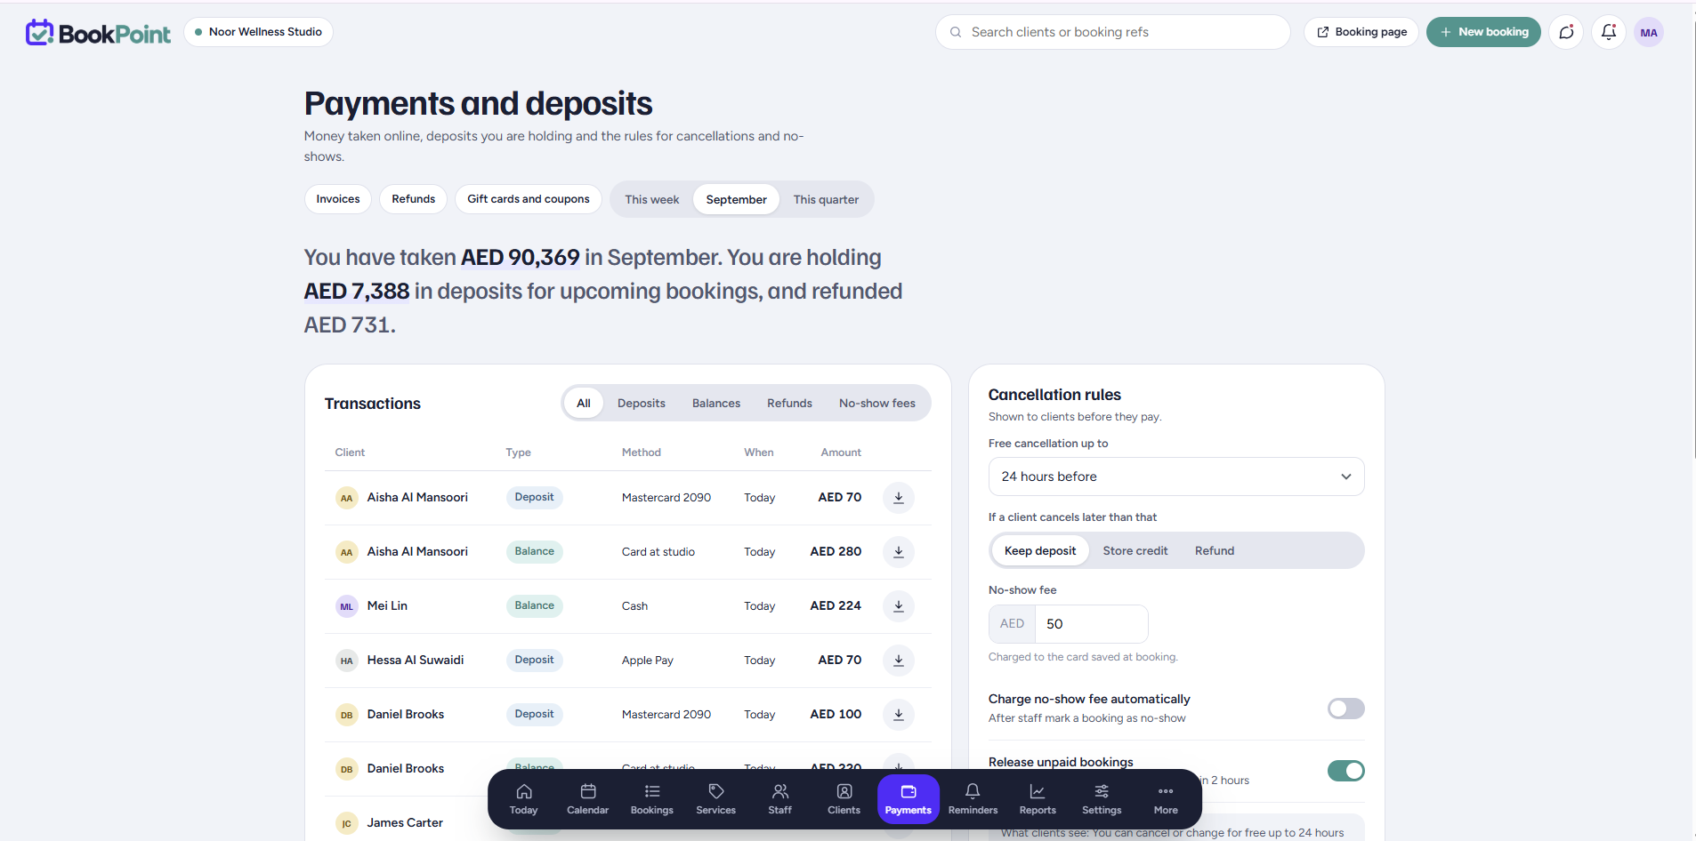
Task: Click the AED 7,388 deposits amount
Action: 357,292
